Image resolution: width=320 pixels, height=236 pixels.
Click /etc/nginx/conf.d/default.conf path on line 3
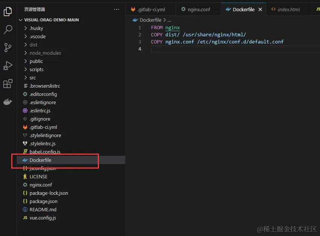coord(240,42)
